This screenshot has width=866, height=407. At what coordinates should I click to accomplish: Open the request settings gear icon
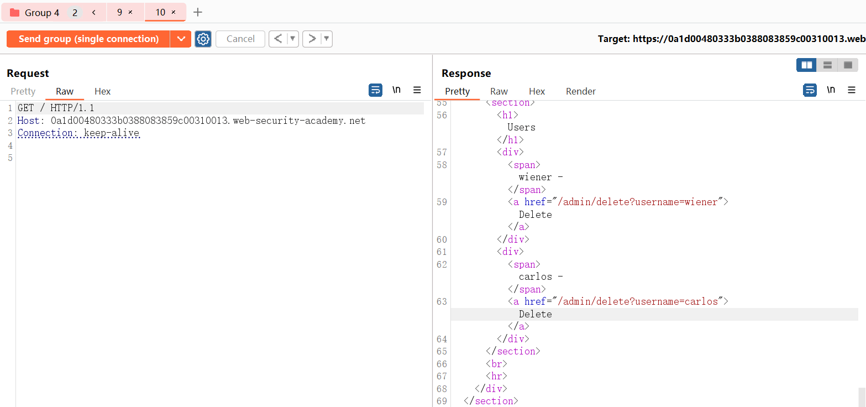click(x=203, y=39)
